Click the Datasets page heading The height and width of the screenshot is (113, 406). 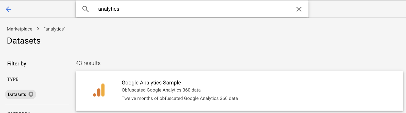(24, 41)
